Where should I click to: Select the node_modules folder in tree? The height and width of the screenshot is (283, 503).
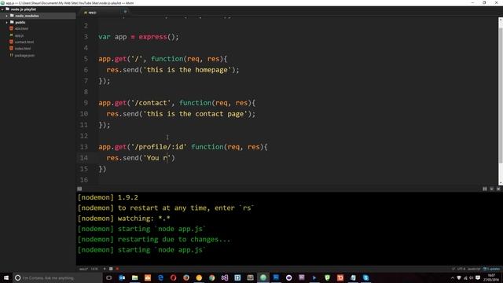(x=38, y=16)
